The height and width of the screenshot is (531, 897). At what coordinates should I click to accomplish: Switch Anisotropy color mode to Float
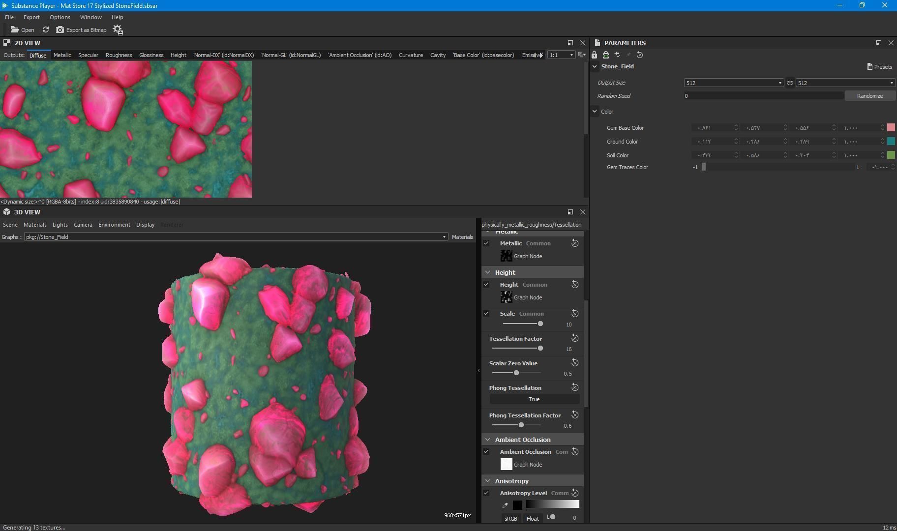coord(533,518)
